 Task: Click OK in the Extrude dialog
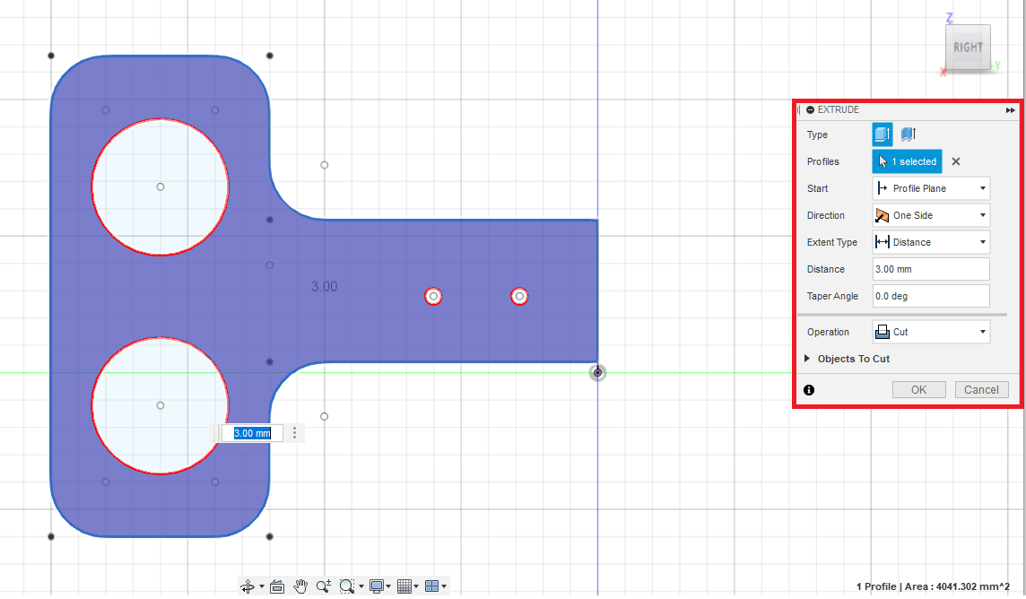point(918,390)
